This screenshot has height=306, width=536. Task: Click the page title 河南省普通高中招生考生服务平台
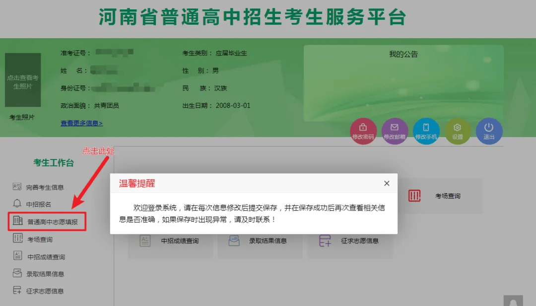pos(252,17)
